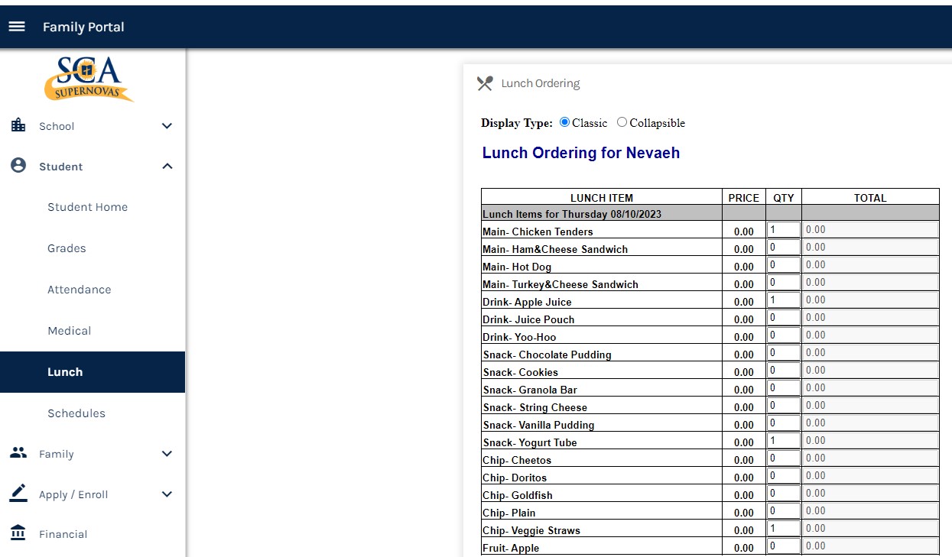Click the 'Drink- Apple Juice' item text
Screen dimensions: 952x557
point(527,302)
